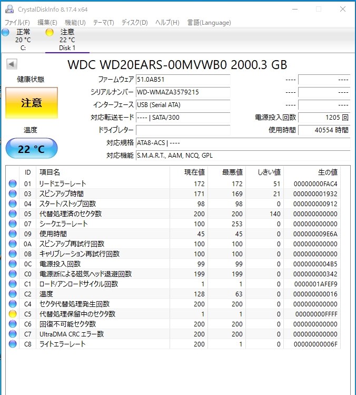Click the interface field USB (Serial ATA)
The image size is (356, 395).
pos(183,105)
